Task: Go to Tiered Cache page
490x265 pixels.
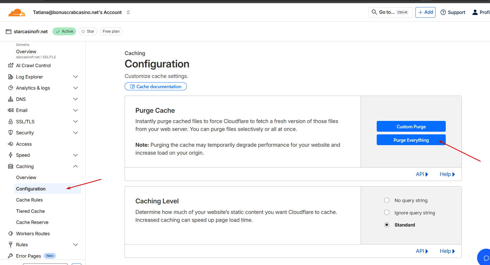Action: (x=30, y=211)
